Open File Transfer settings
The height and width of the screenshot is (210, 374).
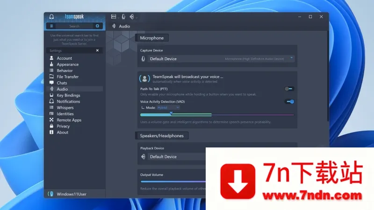tap(74, 77)
